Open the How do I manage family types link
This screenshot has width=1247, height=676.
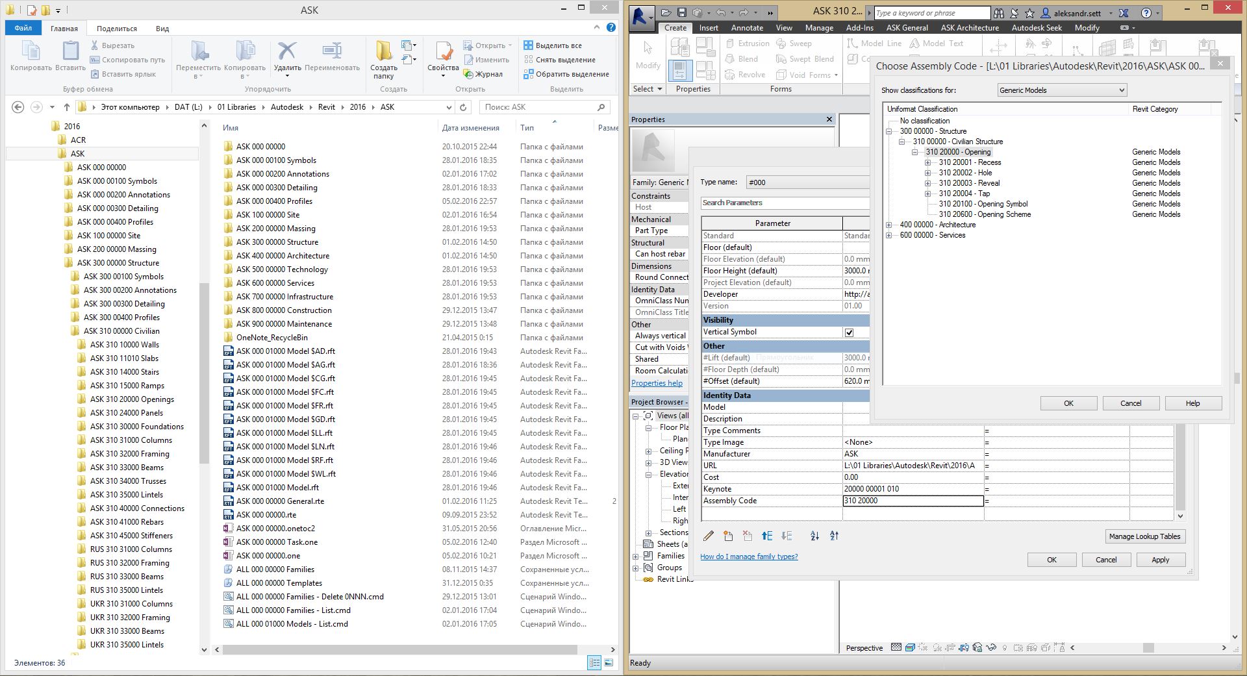tap(749, 557)
